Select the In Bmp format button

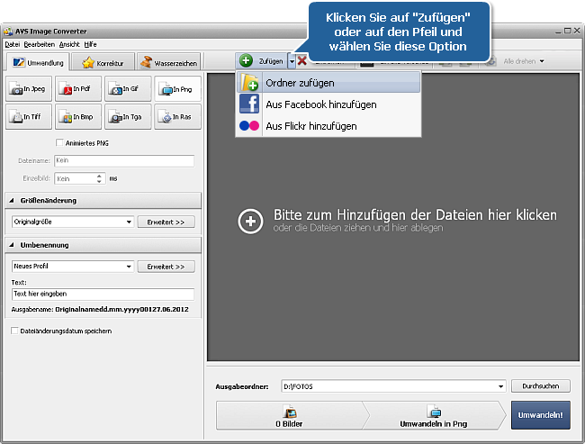(x=78, y=117)
